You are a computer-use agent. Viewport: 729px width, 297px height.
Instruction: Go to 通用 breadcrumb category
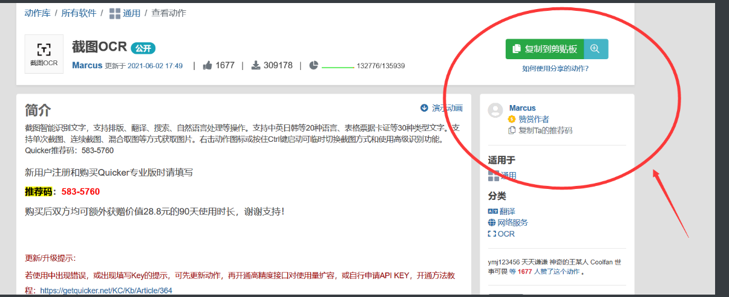[x=132, y=13]
